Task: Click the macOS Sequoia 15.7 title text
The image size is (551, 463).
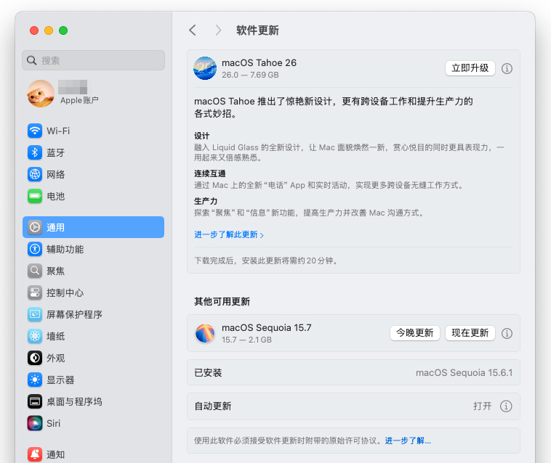Action: [x=266, y=327]
